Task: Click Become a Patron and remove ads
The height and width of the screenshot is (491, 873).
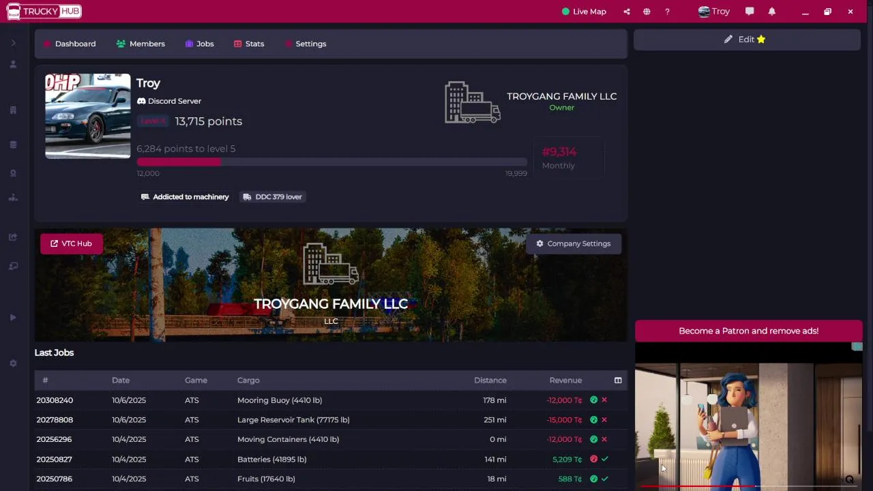Action: (x=748, y=331)
